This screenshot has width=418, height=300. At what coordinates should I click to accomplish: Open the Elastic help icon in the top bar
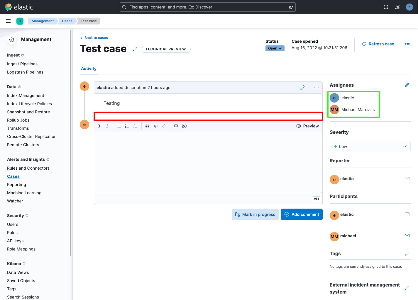click(386, 7)
